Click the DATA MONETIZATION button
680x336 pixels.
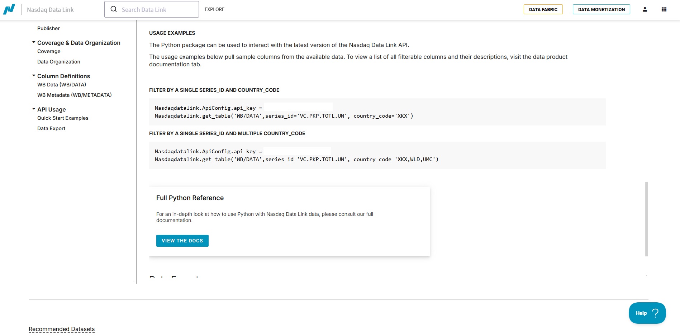601,9
